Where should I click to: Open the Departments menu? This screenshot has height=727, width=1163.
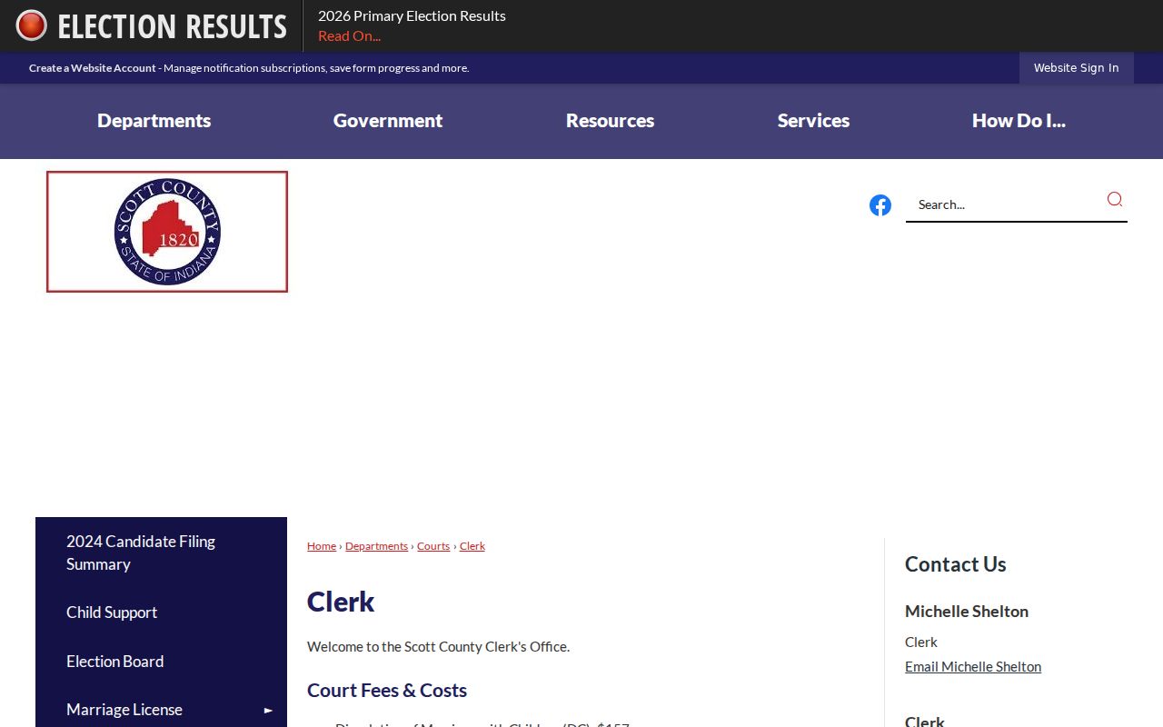[x=154, y=121]
